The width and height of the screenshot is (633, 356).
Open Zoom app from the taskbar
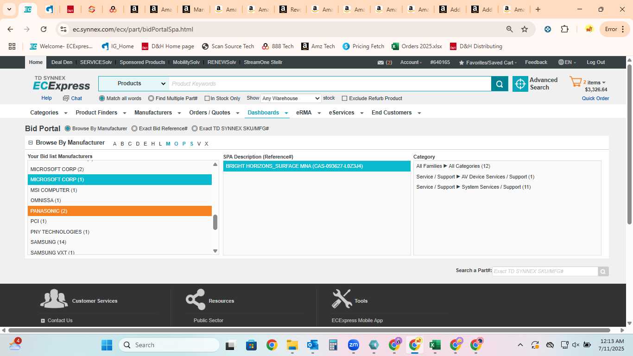point(354,345)
